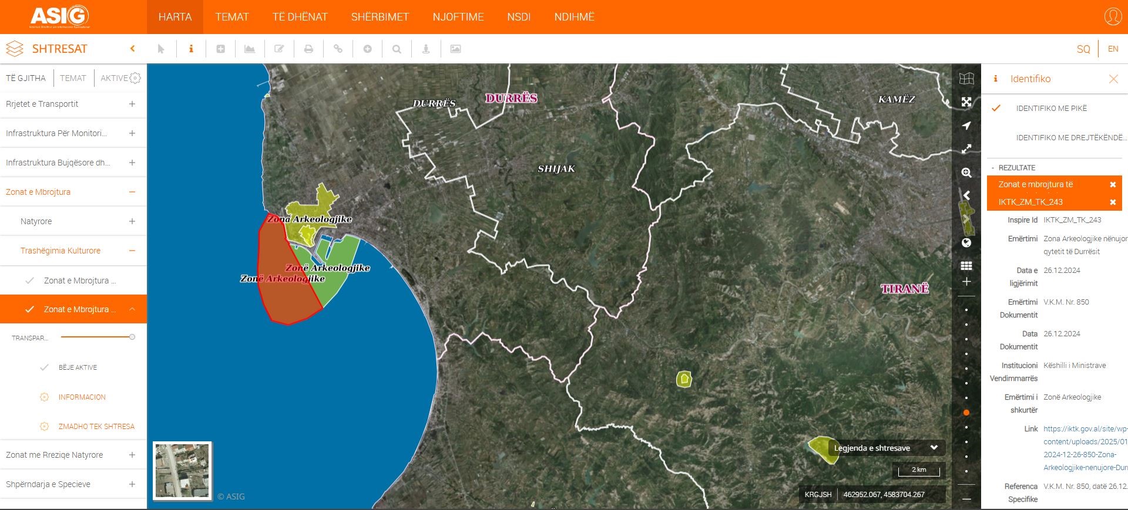This screenshot has width=1128, height=510.
Task: Click ZMADHO TEK SHTRESA
Action: [x=96, y=427]
